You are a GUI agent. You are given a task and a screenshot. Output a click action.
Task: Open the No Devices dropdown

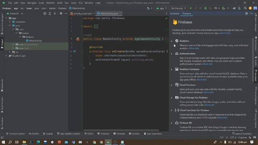pyautogui.click(x=178, y=8)
